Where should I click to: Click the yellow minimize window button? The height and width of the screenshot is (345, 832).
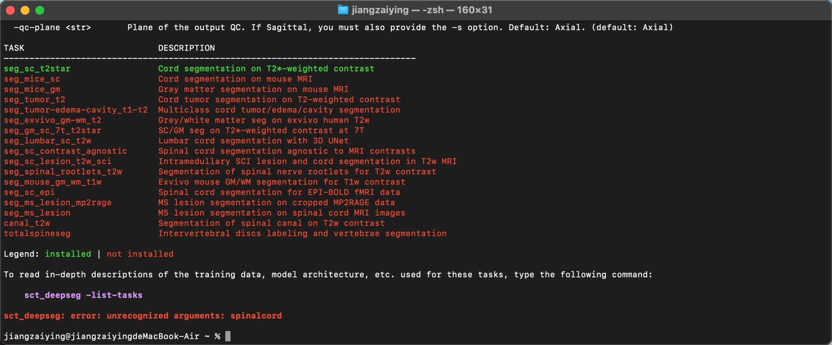coord(25,10)
